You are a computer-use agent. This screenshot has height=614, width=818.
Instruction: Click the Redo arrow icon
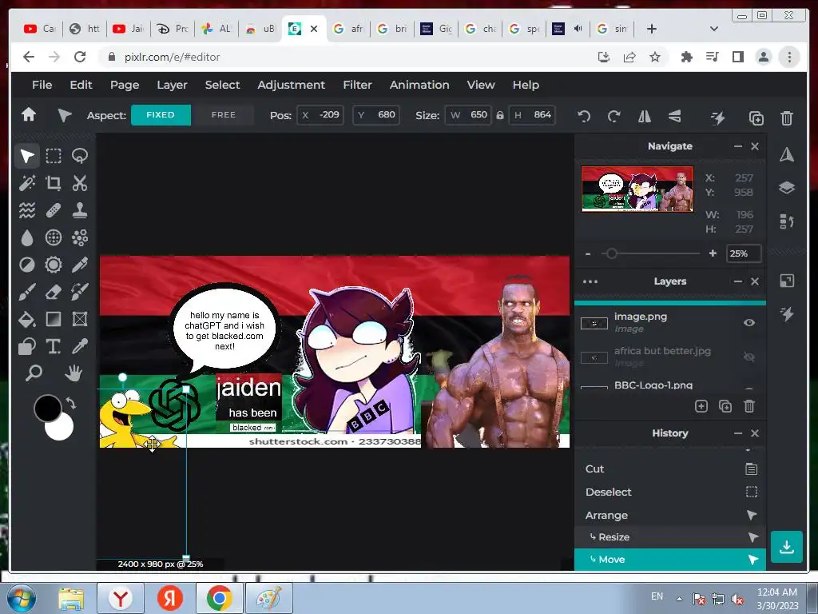(x=614, y=117)
